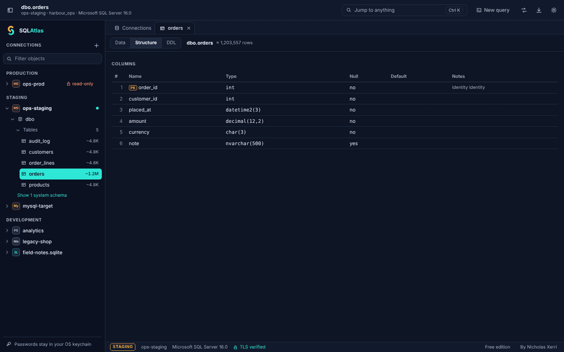564x352 pixels.
Task: Click the dbo schema layers icon
Action: [x=20, y=119]
